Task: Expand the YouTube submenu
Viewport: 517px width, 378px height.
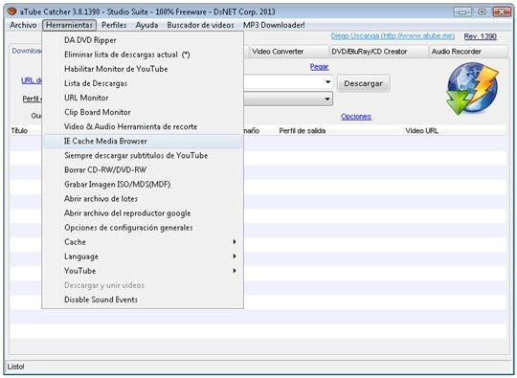Action: [x=143, y=271]
